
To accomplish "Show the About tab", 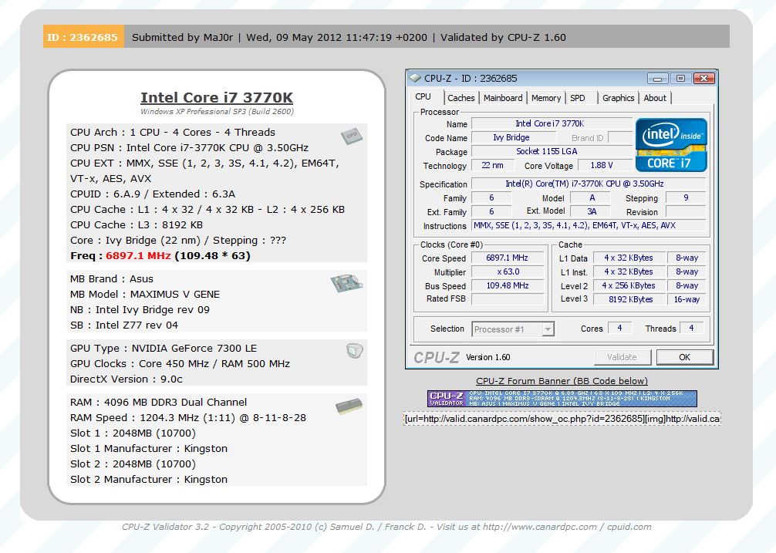I will [x=655, y=98].
